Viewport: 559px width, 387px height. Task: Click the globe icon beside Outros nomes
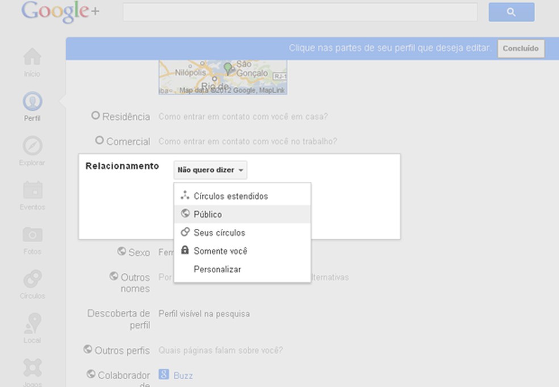tap(114, 276)
